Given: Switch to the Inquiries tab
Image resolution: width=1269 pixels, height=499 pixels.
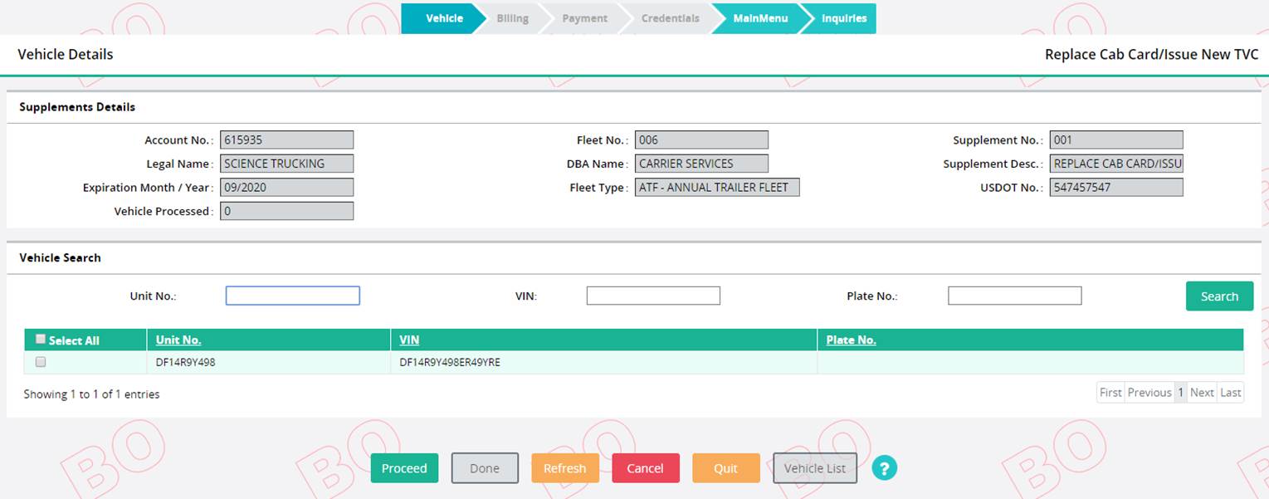Looking at the screenshot, I should click(x=842, y=18).
